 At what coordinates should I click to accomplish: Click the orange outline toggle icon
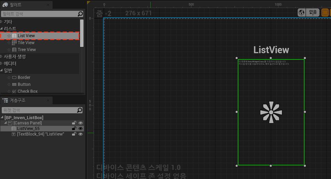click(x=325, y=13)
